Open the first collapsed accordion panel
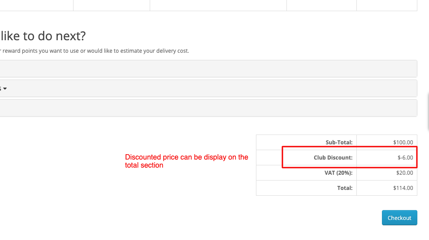Viewport: 429px width, 240px height. click(x=208, y=69)
